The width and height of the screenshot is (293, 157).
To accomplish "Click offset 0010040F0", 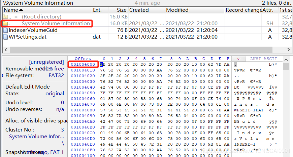I will click(x=83, y=150).
